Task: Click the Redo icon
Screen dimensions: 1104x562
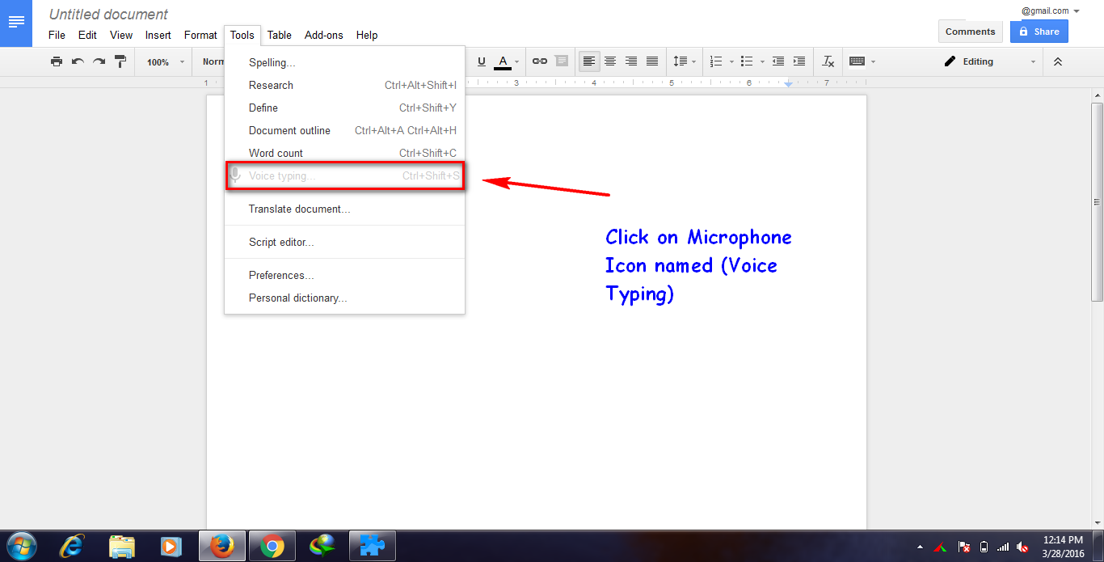Action: point(98,61)
